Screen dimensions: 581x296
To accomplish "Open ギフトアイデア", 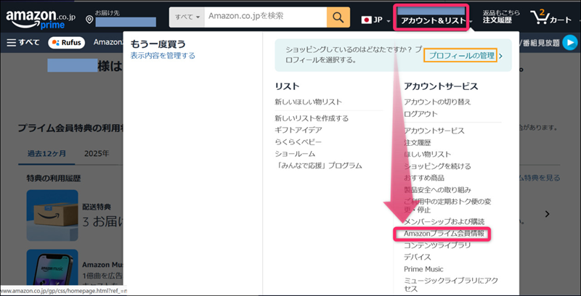I will 298,131.
